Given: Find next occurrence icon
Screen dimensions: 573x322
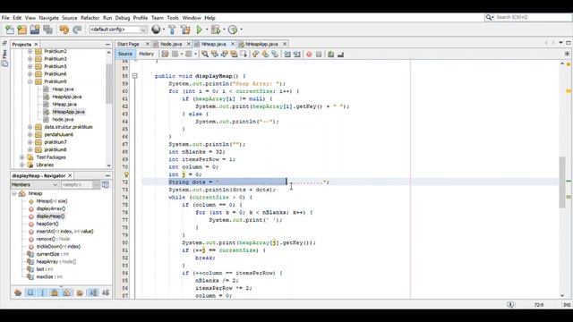Looking at the screenshot, I should [x=224, y=54].
